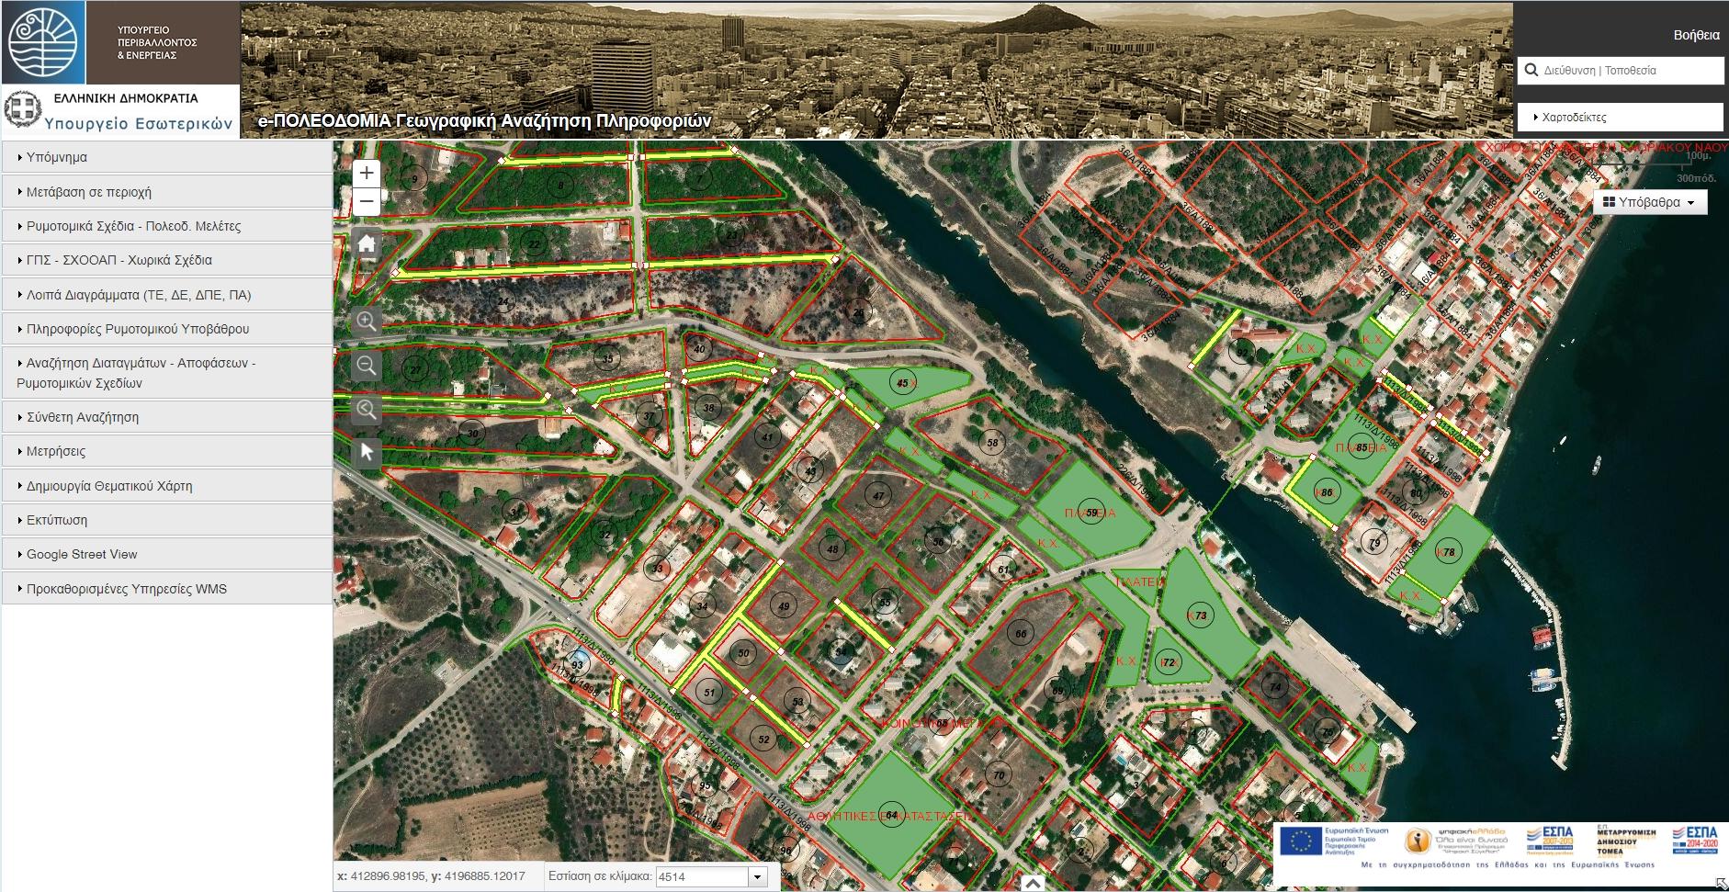Expand the Μετρήσεις measurements section

[x=166, y=451]
